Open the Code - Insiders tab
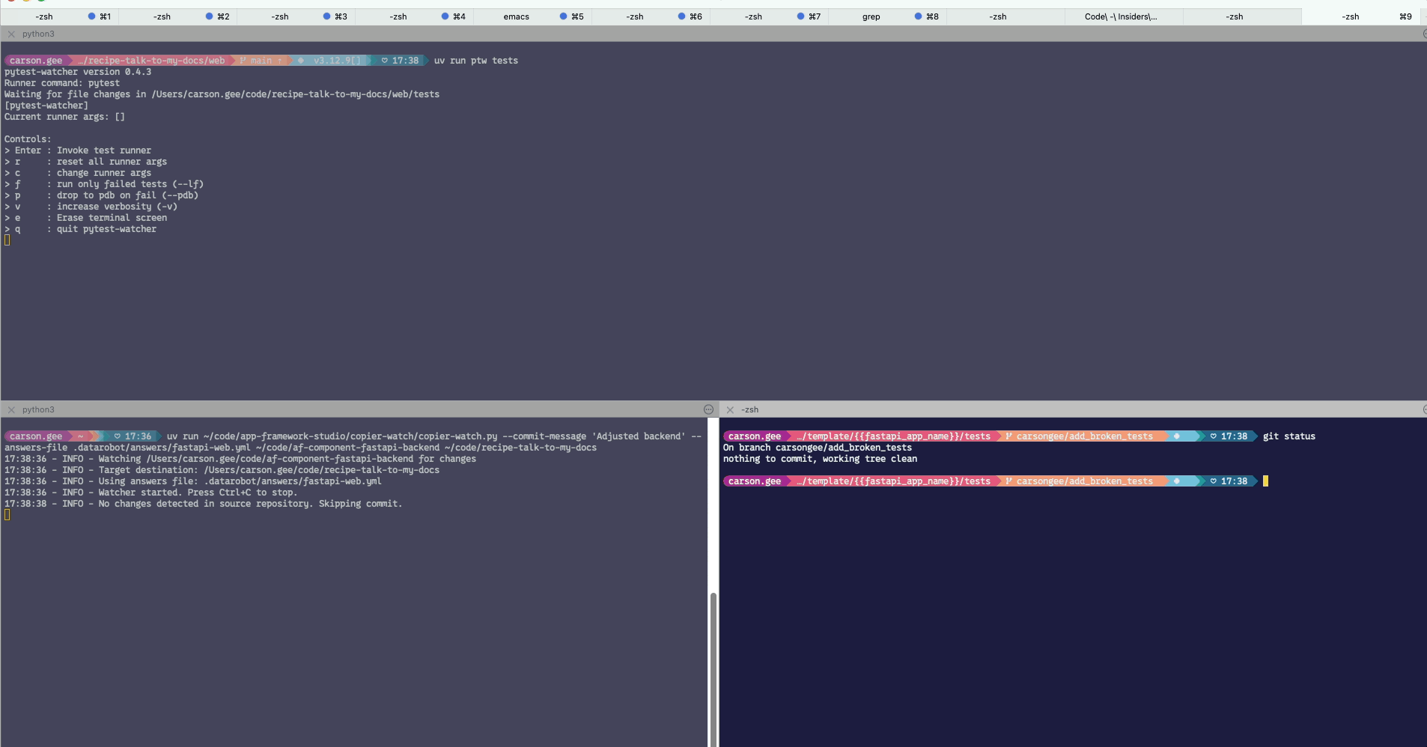Screen dimensions: 1427x747 [1125, 16]
